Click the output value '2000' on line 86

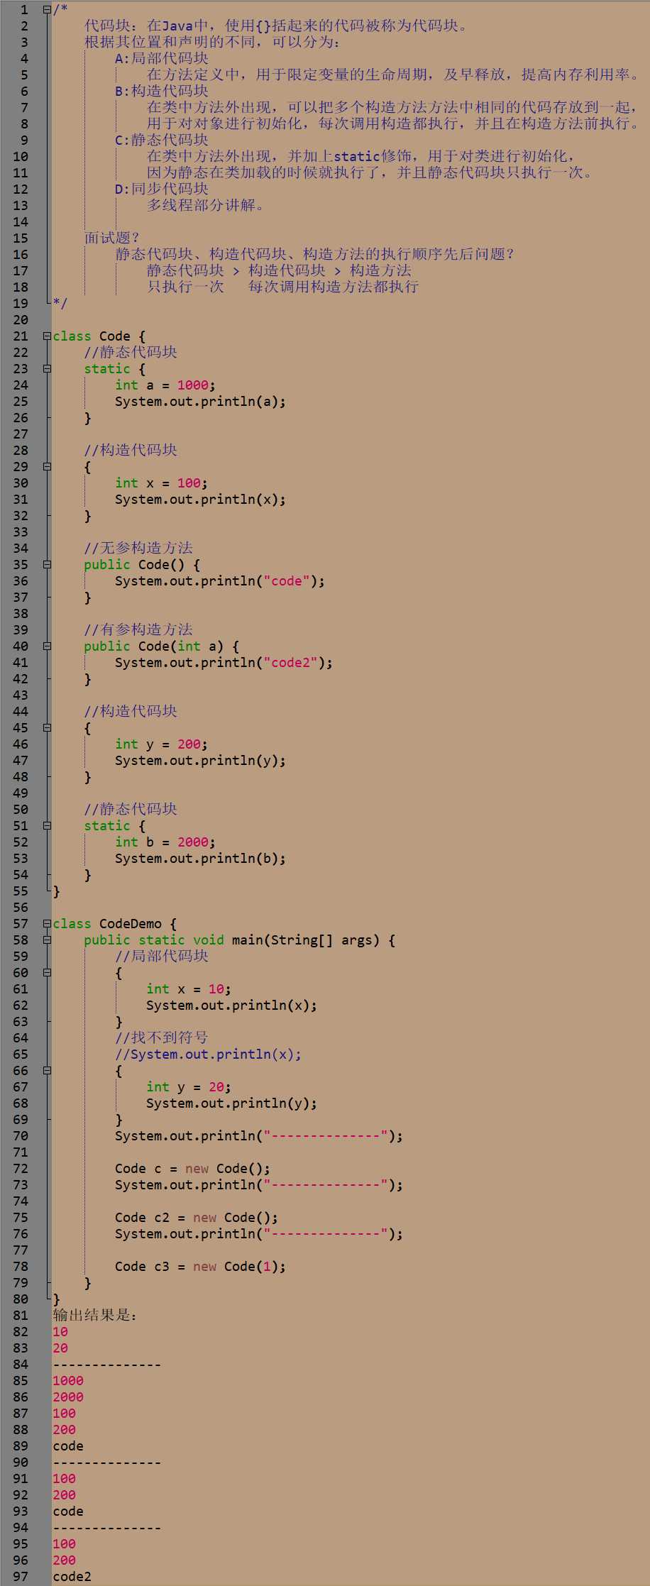click(x=68, y=1397)
